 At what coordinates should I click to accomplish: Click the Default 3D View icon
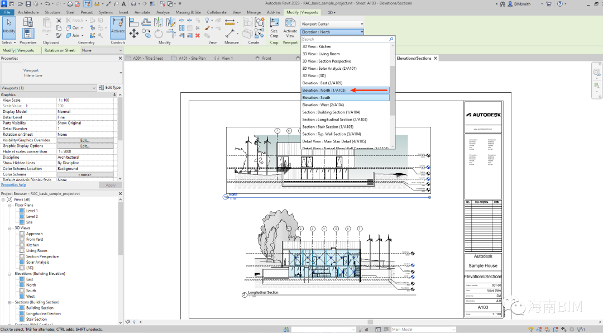coord(133,4)
